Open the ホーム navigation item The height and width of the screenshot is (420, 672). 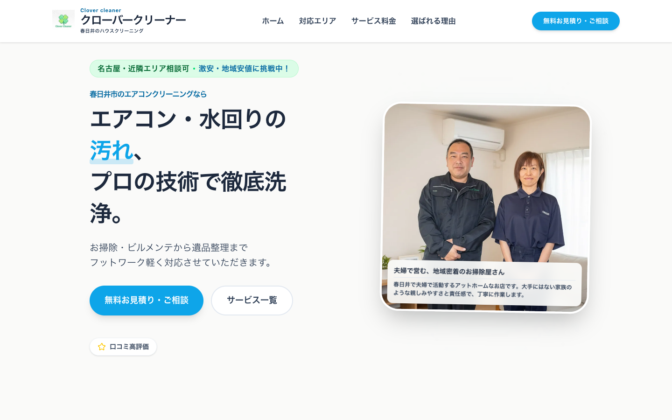[x=273, y=21]
